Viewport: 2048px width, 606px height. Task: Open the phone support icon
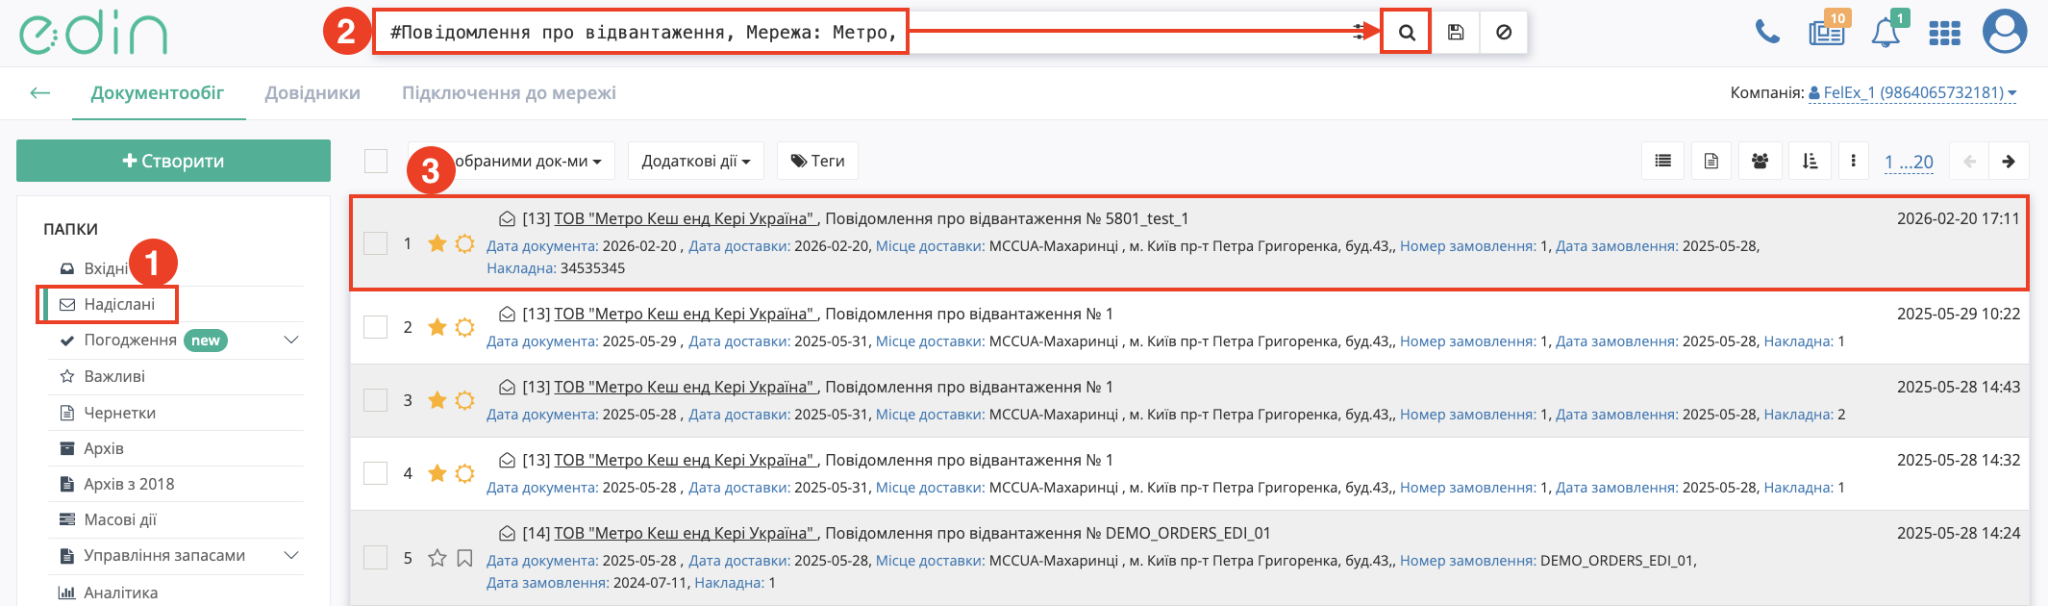pos(1767,32)
